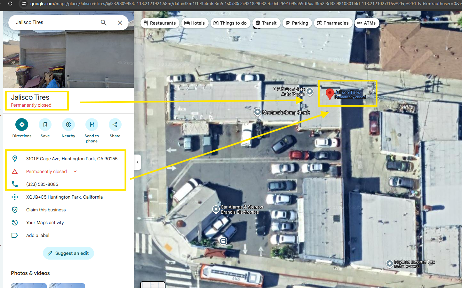Click the ATMs filter chip

367,23
